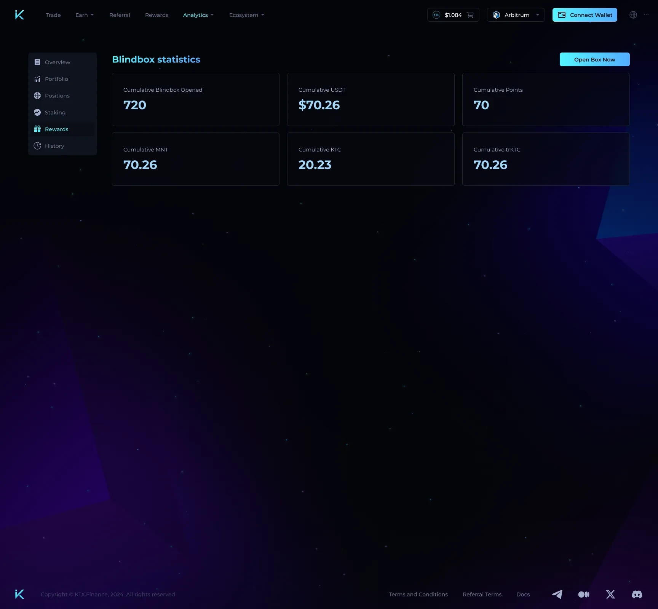Click the globe language icon
This screenshot has height=609, width=658.
tap(633, 15)
